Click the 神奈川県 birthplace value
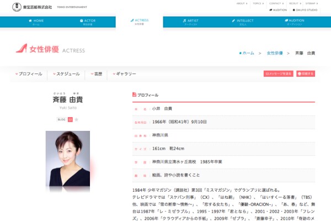Viewport: 331px width, 221px height. (x=160, y=135)
